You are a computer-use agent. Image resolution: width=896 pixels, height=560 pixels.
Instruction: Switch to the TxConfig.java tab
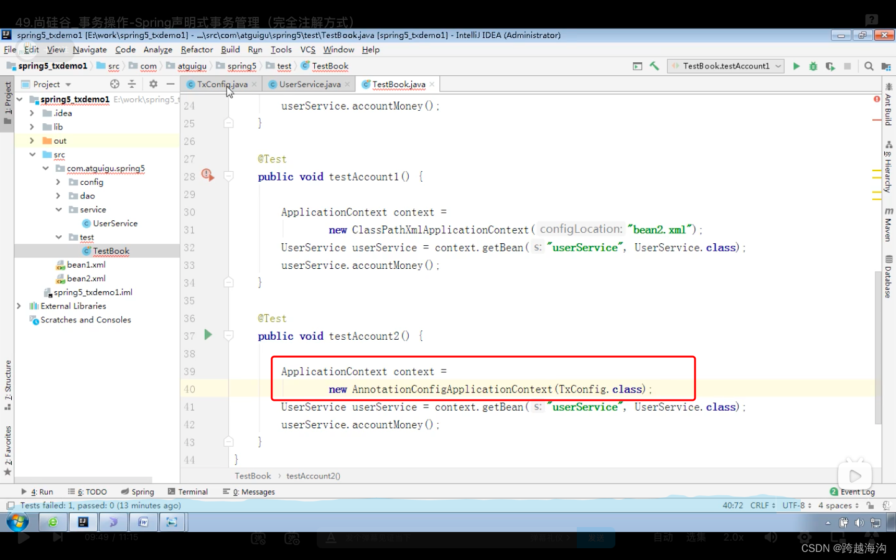(x=222, y=85)
